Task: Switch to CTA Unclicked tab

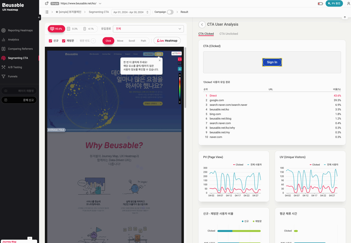Action: pyautogui.click(x=229, y=34)
